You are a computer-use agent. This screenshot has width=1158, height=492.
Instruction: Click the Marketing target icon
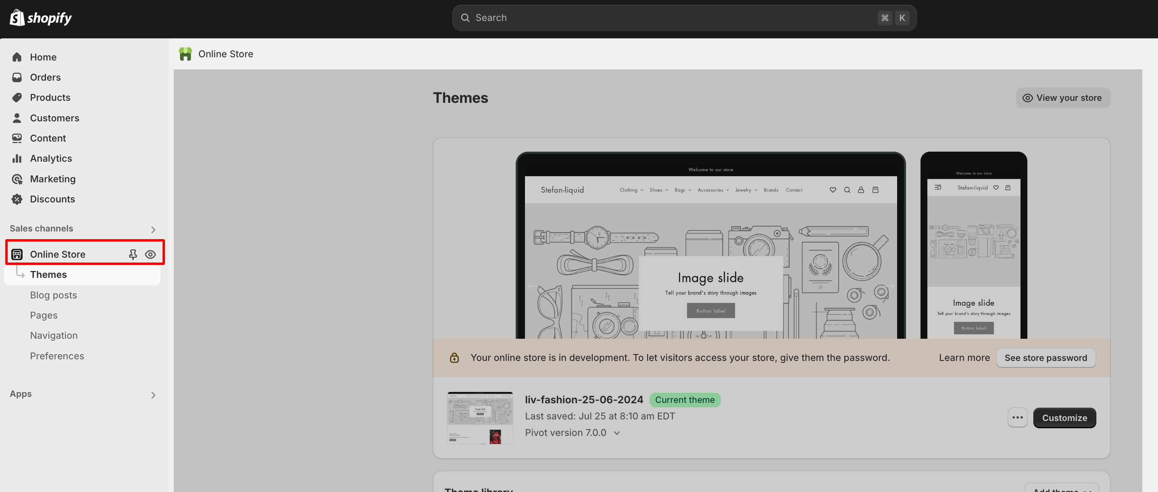[17, 179]
